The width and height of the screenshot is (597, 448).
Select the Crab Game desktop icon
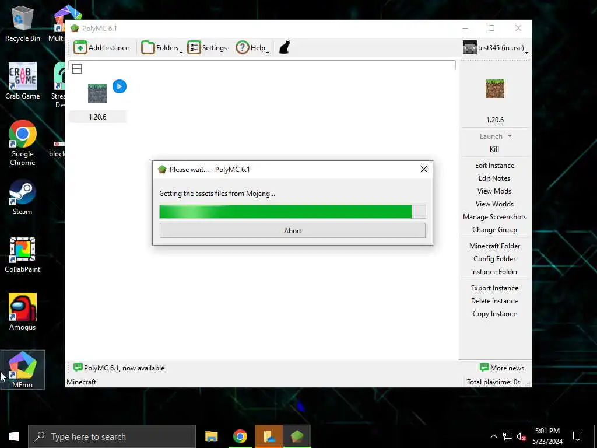23,80
